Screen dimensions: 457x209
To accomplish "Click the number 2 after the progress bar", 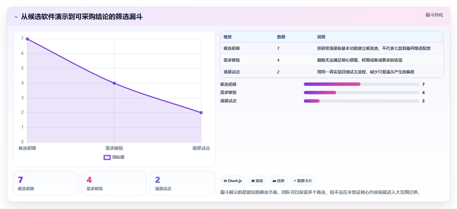I will (423, 101).
